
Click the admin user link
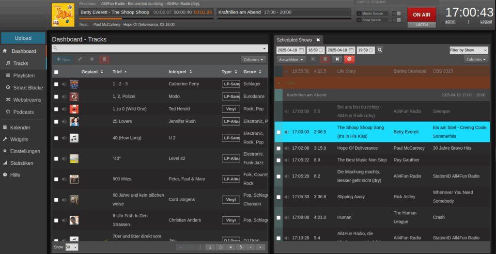point(450,21)
